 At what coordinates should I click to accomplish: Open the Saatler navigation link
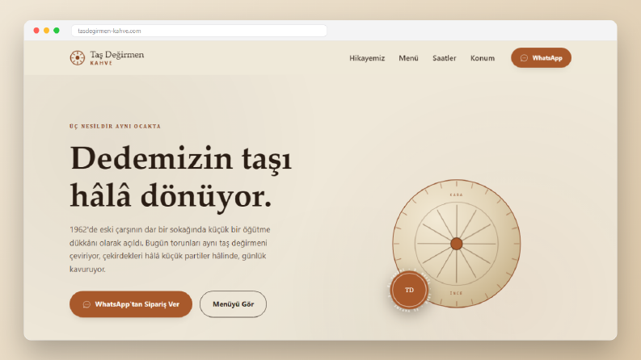[444, 58]
